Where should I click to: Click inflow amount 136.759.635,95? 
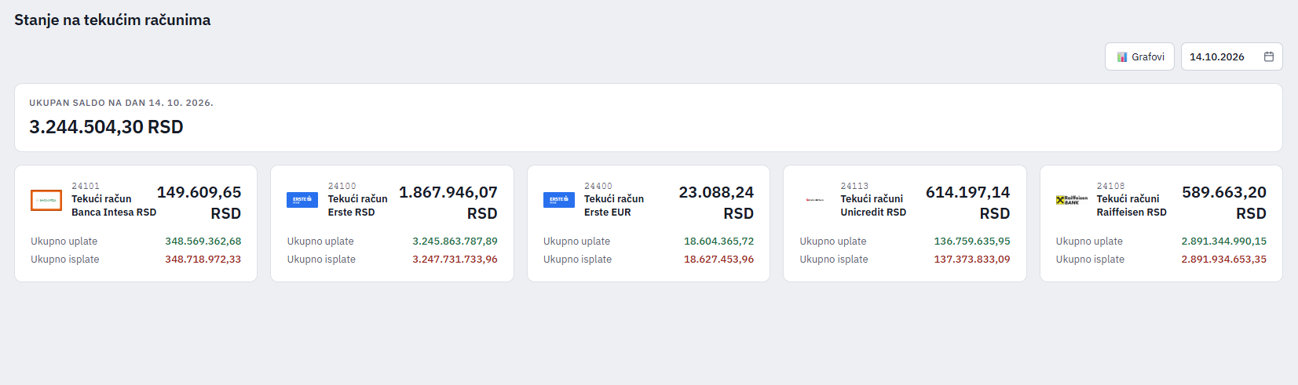click(972, 242)
